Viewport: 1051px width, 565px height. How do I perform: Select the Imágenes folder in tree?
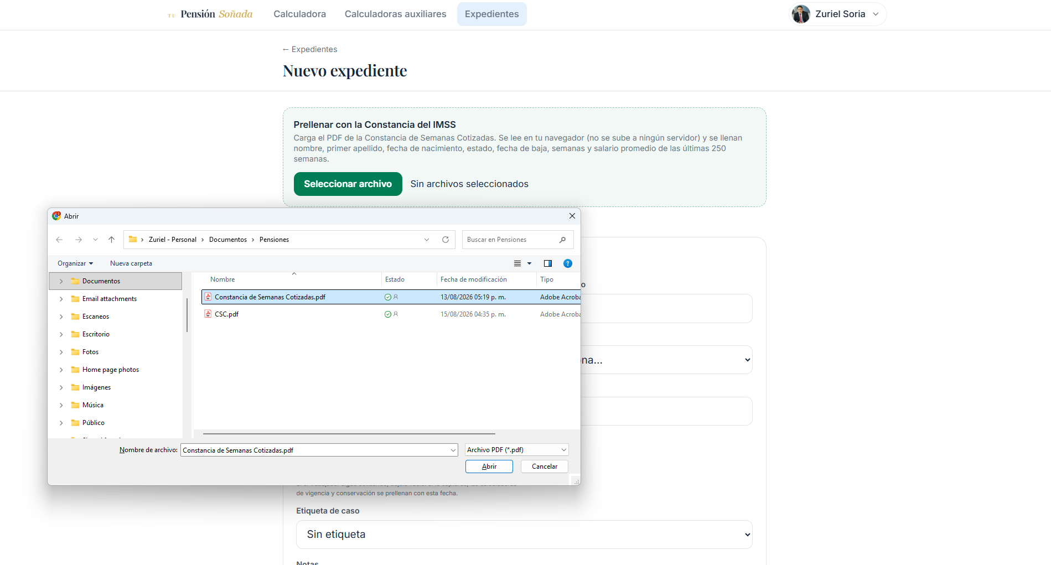click(96, 387)
